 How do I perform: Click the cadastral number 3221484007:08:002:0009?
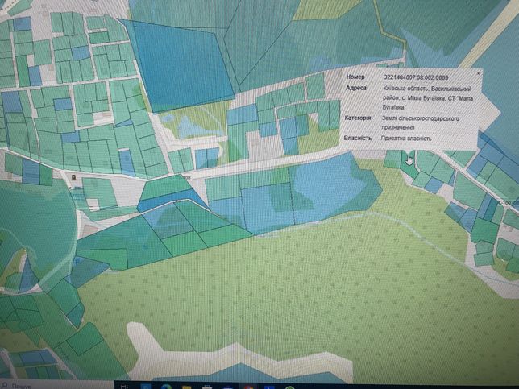point(416,77)
